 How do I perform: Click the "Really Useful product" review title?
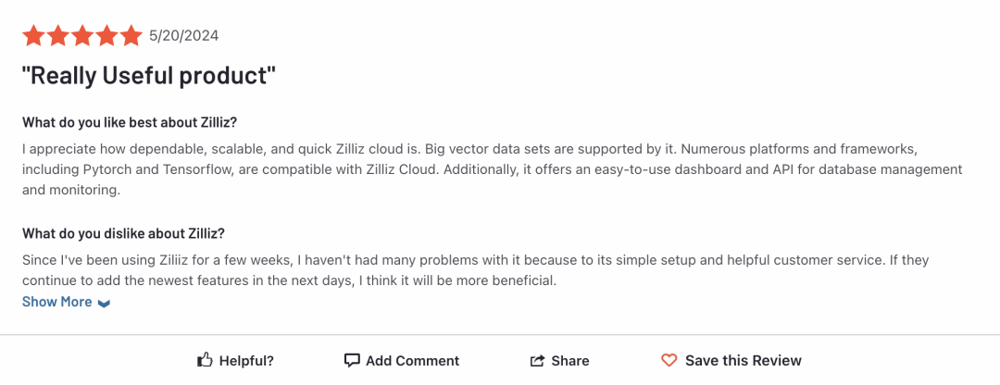(x=149, y=75)
